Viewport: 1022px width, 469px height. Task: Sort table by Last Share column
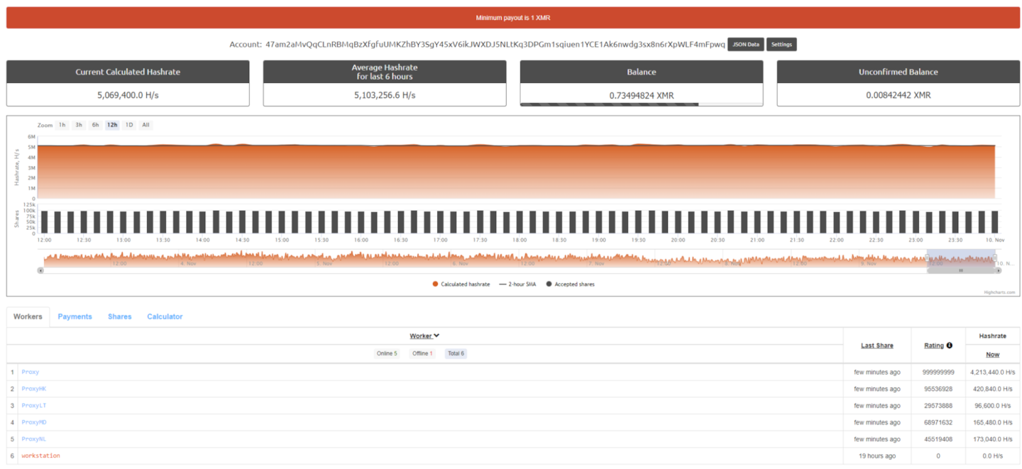[877, 346]
